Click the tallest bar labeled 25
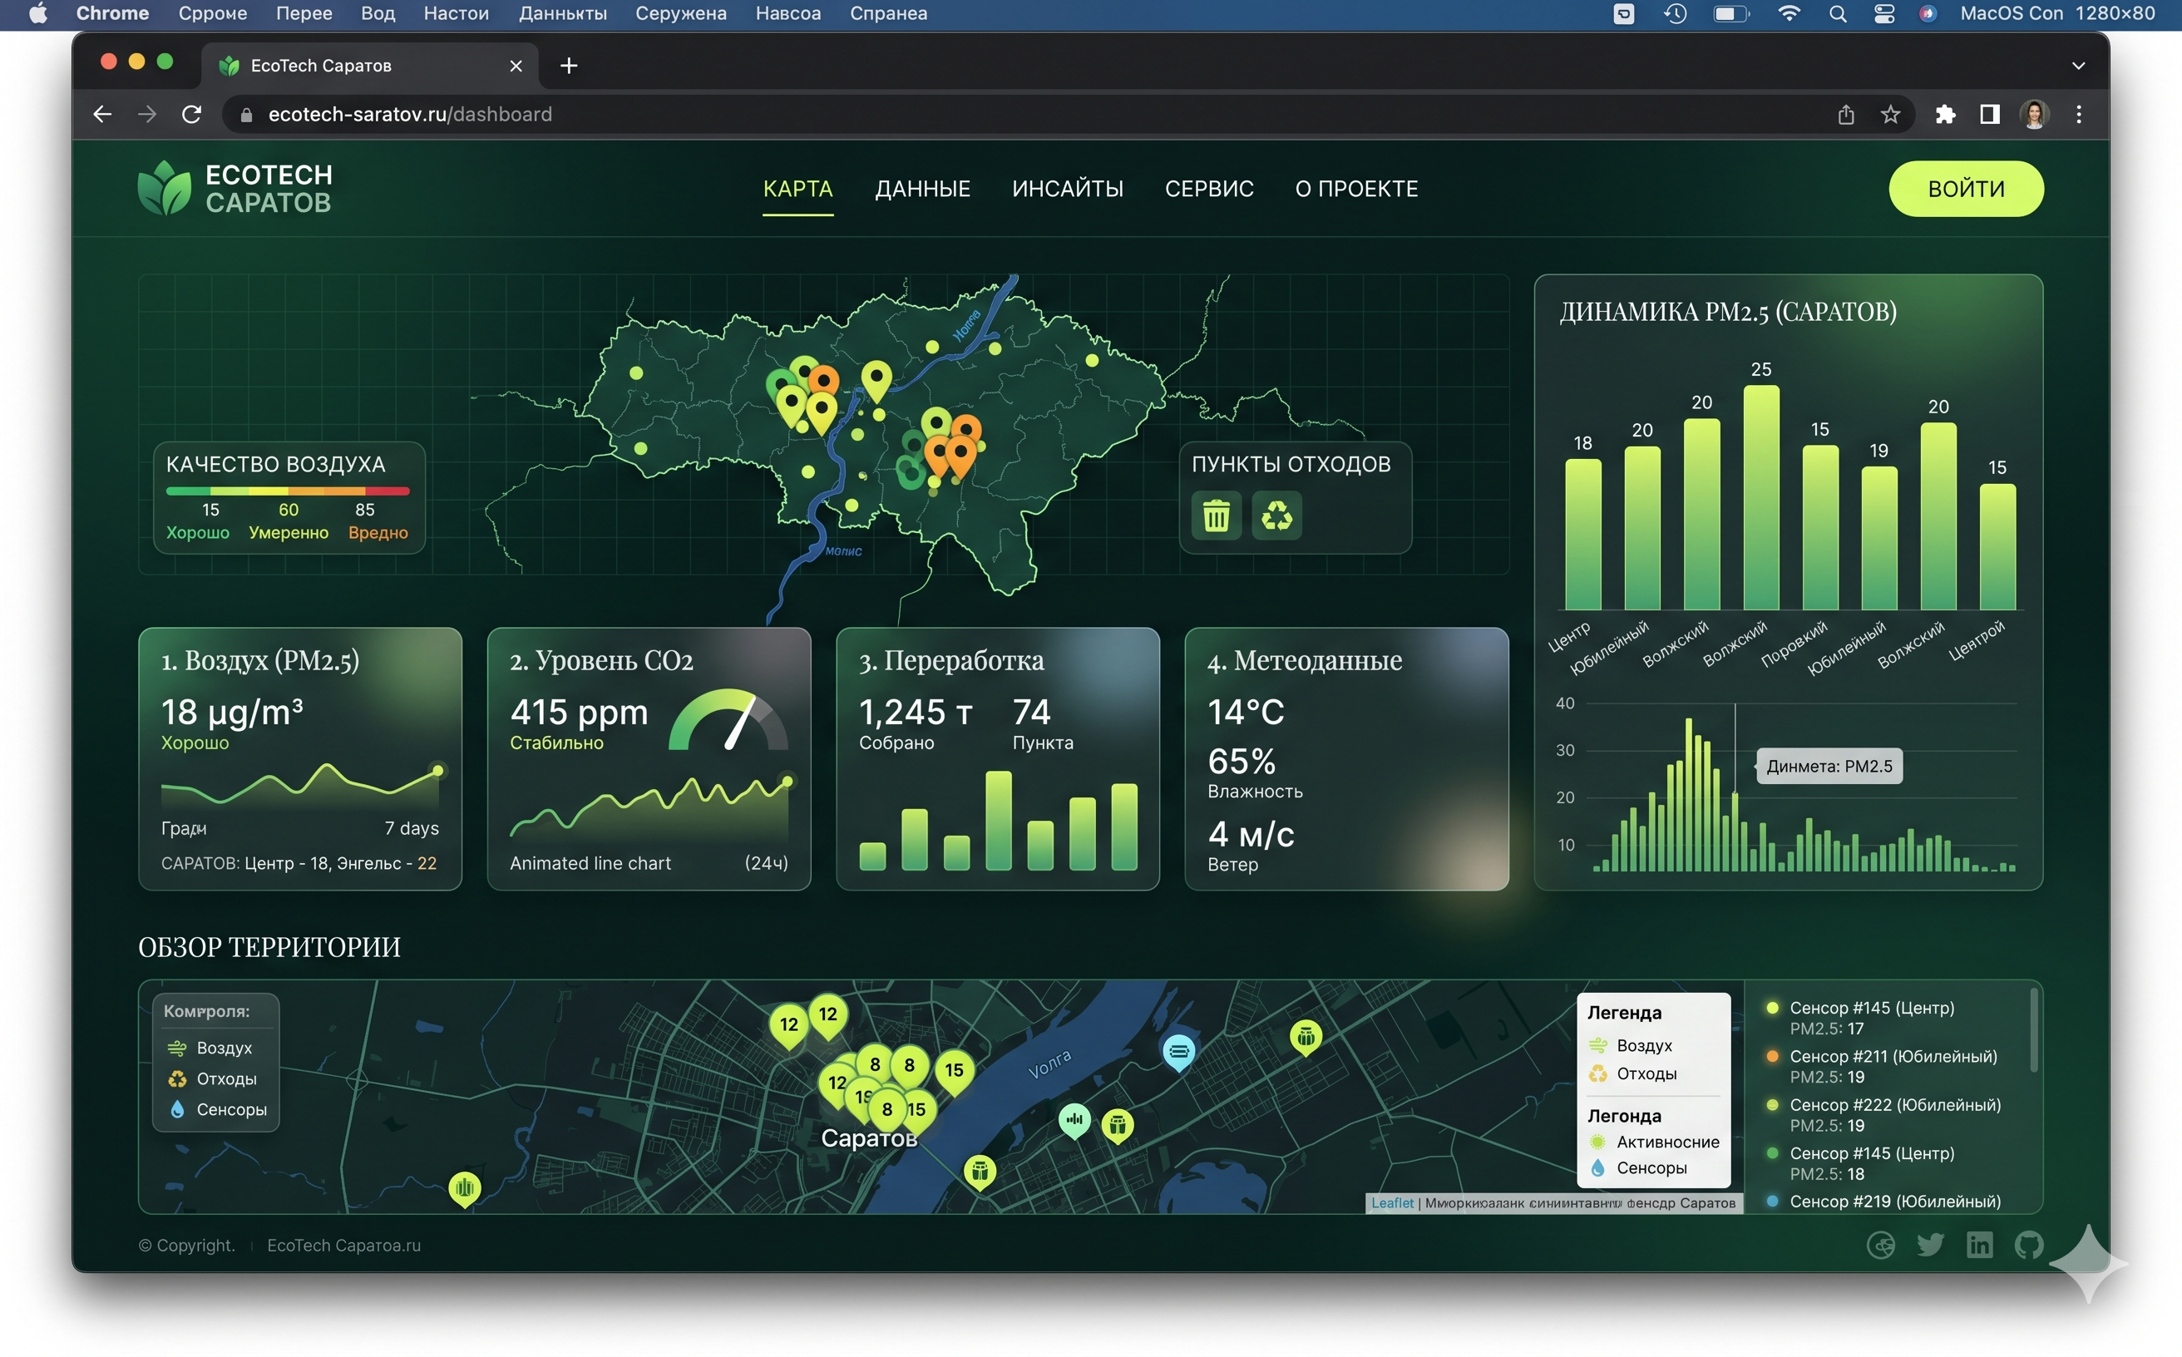The image size is (2182, 1357). click(1761, 497)
